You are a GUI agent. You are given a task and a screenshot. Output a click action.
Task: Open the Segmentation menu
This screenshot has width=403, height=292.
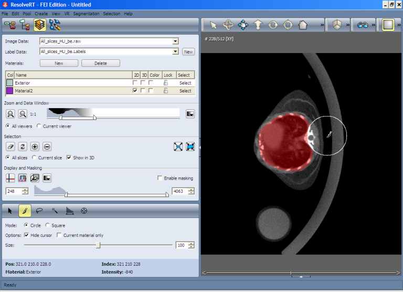coord(86,14)
